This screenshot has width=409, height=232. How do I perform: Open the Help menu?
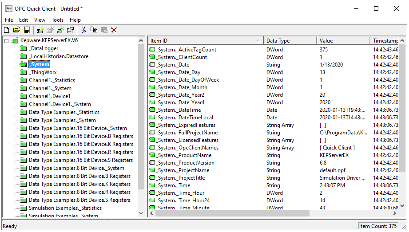pyautogui.click(x=75, y=20)
